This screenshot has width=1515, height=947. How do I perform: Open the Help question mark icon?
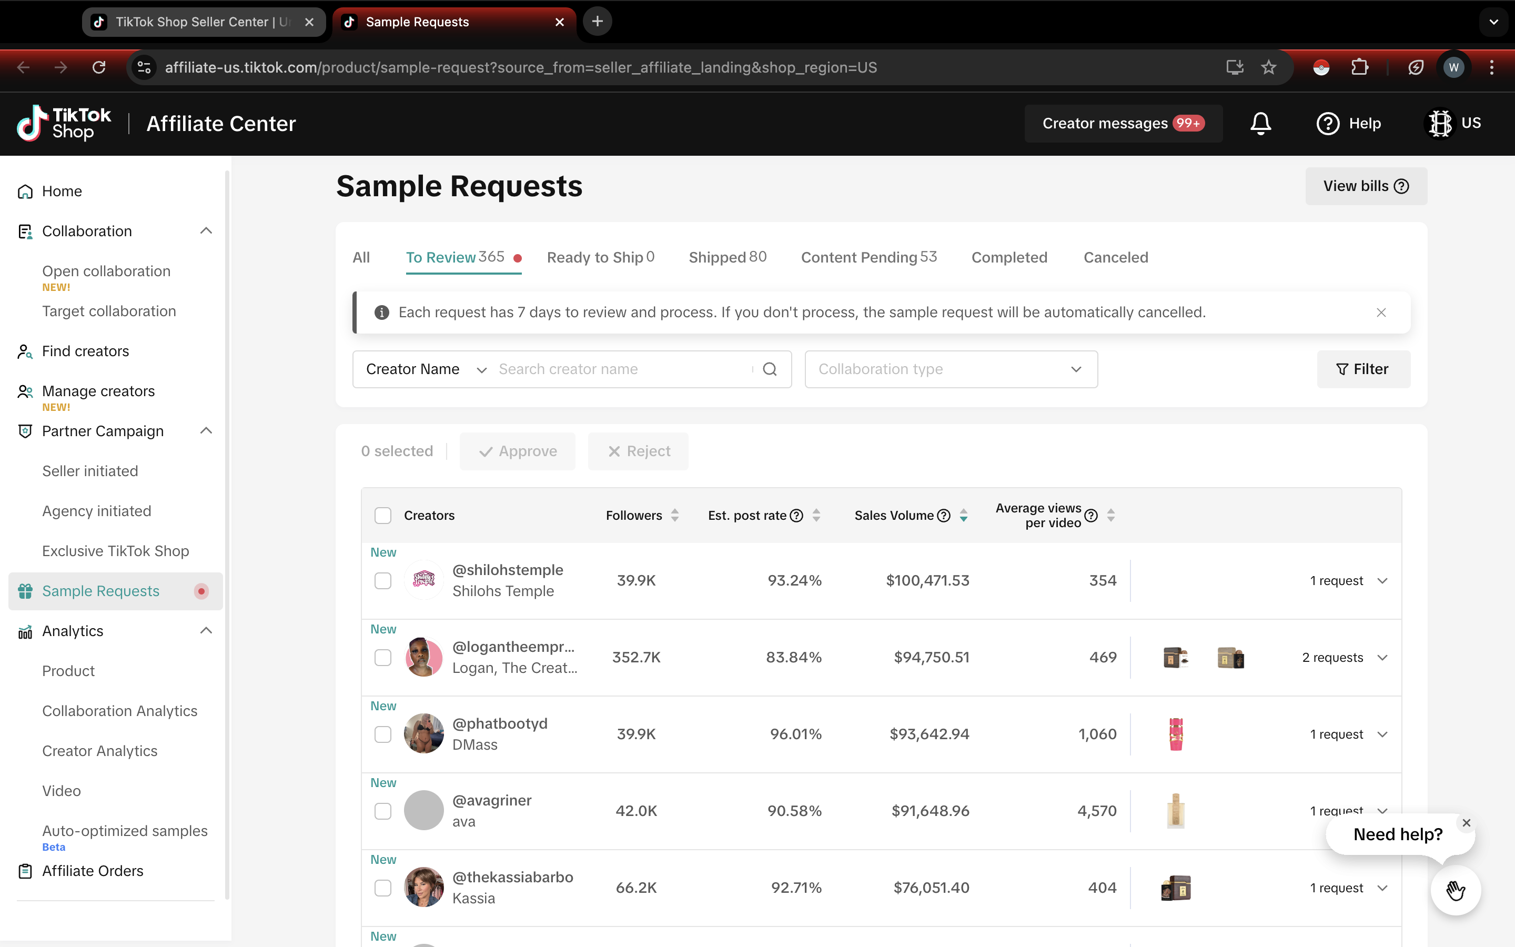pyautogui.click(x=1327, y=124)
